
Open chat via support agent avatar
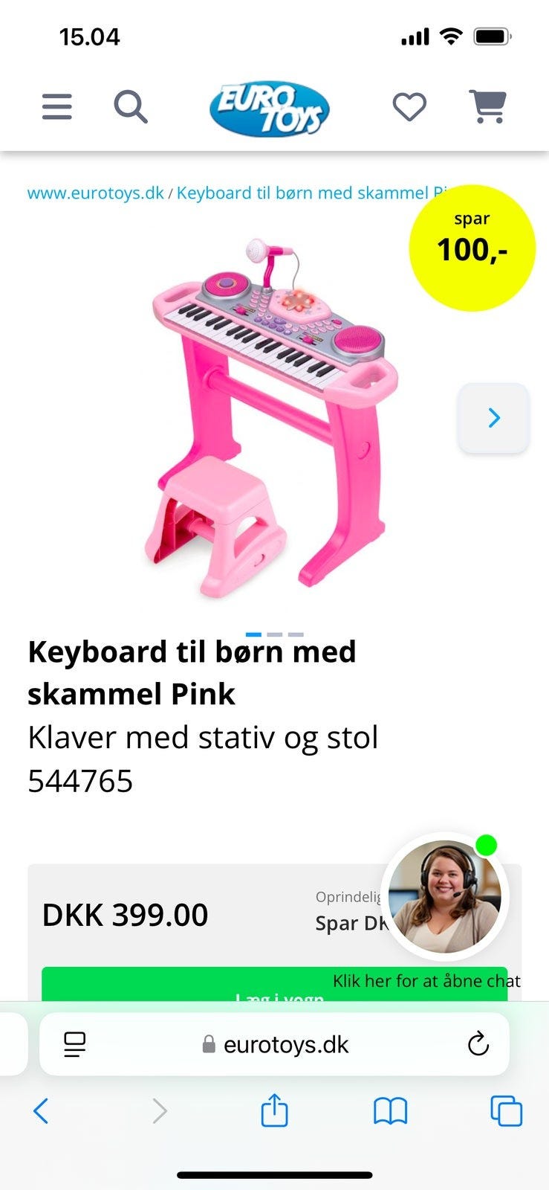click(x=444, y=896)
